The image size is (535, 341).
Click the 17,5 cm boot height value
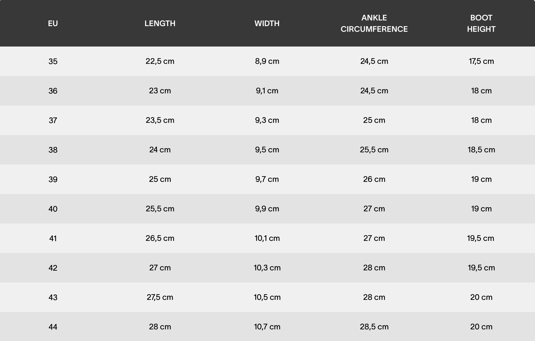pos(481,61)
